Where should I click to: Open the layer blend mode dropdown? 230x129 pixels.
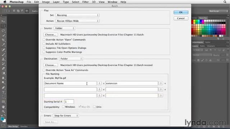coord(202,55)
